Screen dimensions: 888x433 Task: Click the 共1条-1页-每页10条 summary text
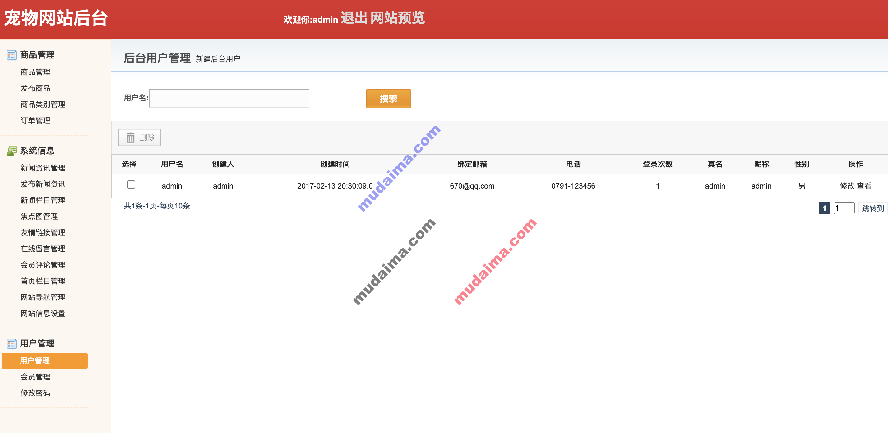coord(157,206)
